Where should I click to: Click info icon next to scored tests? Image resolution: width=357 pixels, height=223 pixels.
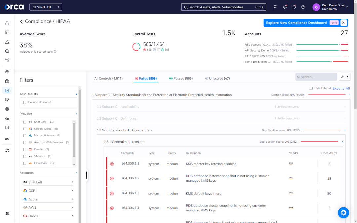(x=55, y=52)
